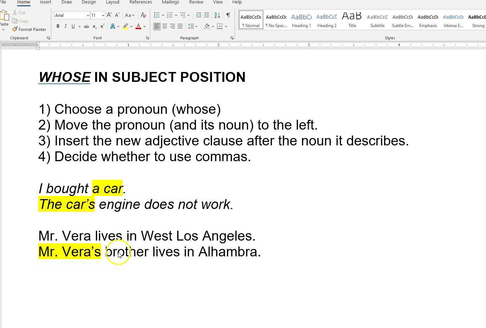Toggle the Show/Hide paragraph marks icon
Image resolution: width=486 pixels, height=328 pixels.
click(228, 15)
